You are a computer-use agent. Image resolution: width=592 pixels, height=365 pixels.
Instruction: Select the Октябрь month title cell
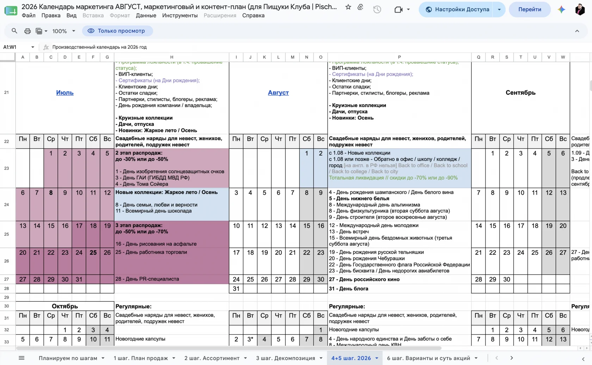pyautogui.click(x=65, y=306)
